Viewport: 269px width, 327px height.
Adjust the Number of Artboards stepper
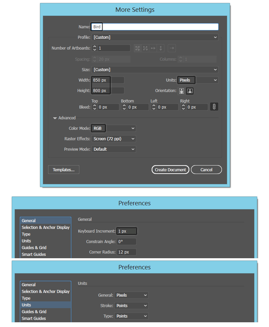coord(94,48)
